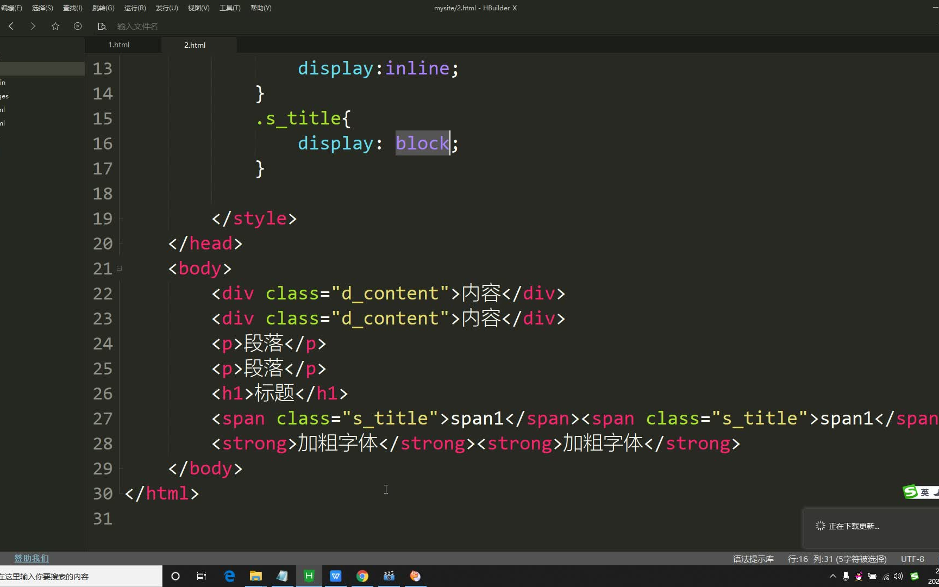Screen dimensions: 939x587
Task: Expand the system tray hidden icons arrow
Action: click(832, 576)
